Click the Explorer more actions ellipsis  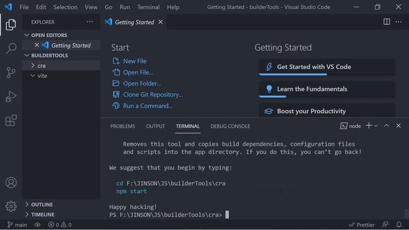[x=89, y=22]
